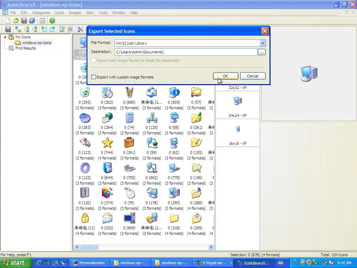Screen dimensions: 357x268
Task: Click the add sub-category icon
Action: click(18, 29)
